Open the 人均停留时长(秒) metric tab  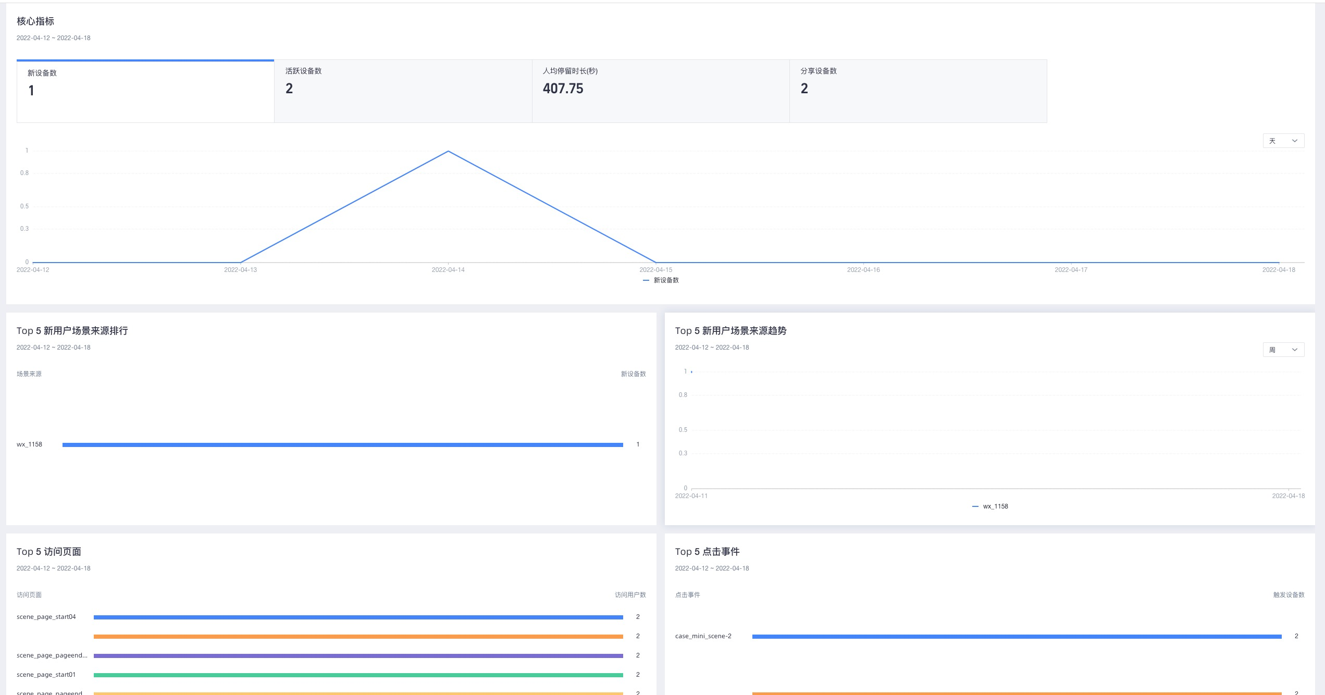pos(661,91)
